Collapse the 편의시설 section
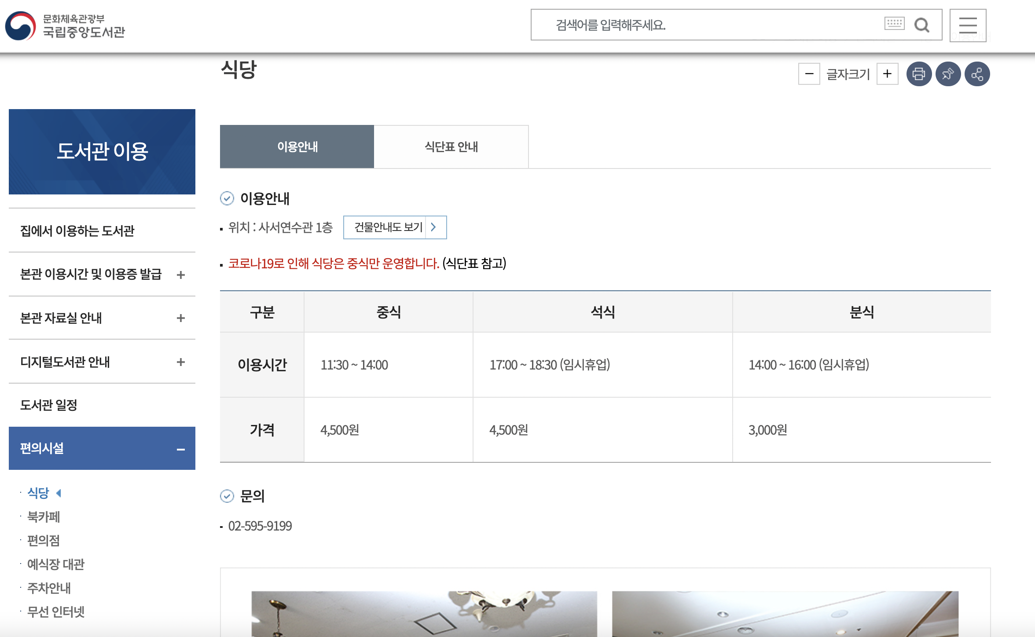The width and height of the screenshot is (1035, 637). click(180, 449)
